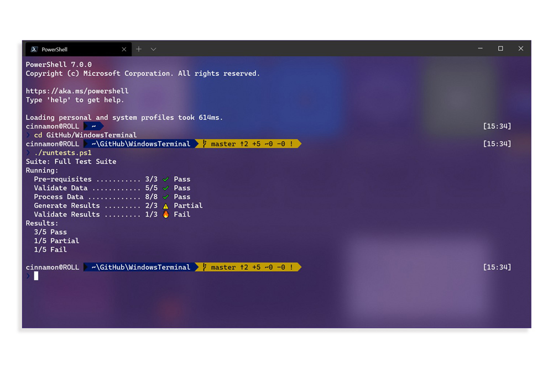Screen dimensions: 553x368
Task: Click the 'master' git status segment in last prompt
Action: coord(248,267)
